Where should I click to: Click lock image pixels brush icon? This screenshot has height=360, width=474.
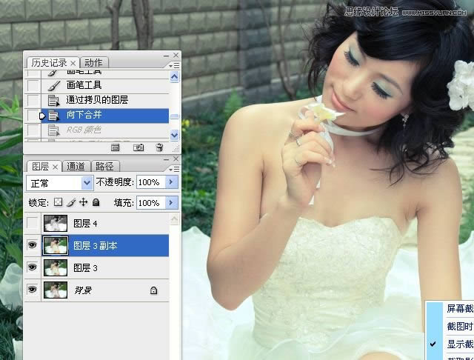(71, 202)
